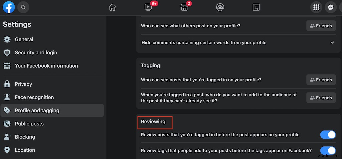Viewport: 342px width, 159px height.
Task: Click the Blocking person icon
Action: (7, 137)
